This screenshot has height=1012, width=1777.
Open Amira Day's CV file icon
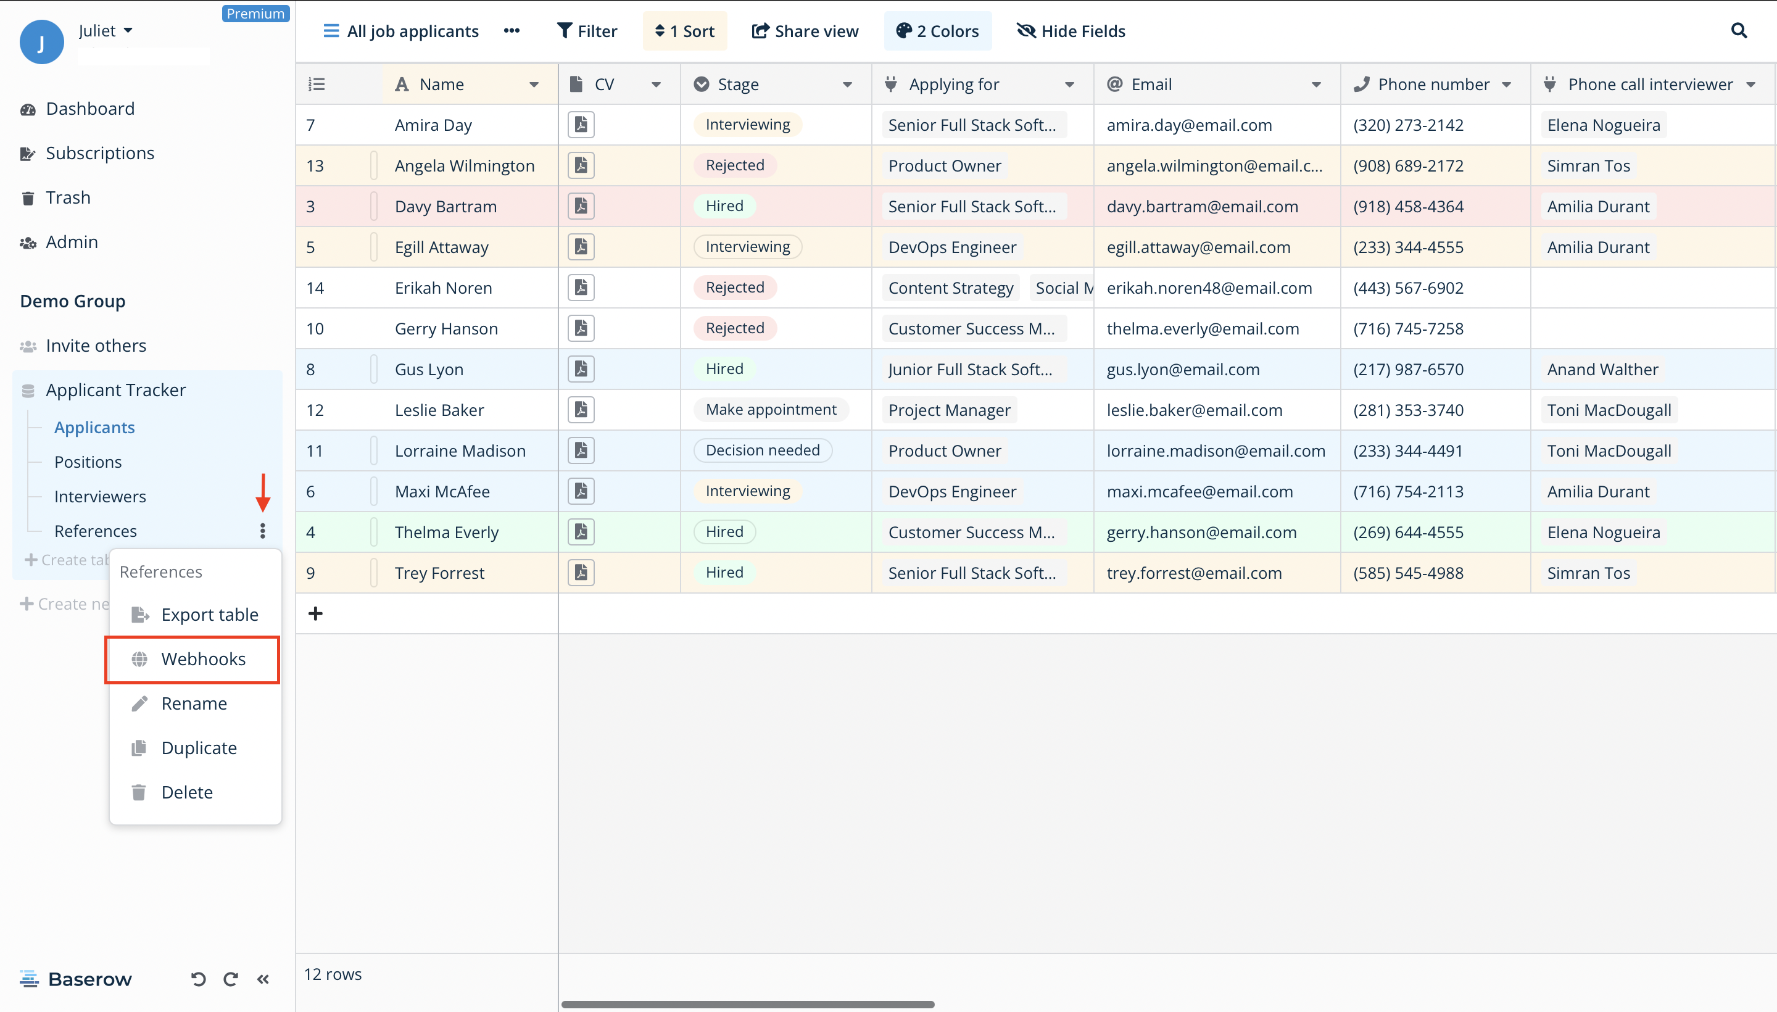tap(580, 125)
